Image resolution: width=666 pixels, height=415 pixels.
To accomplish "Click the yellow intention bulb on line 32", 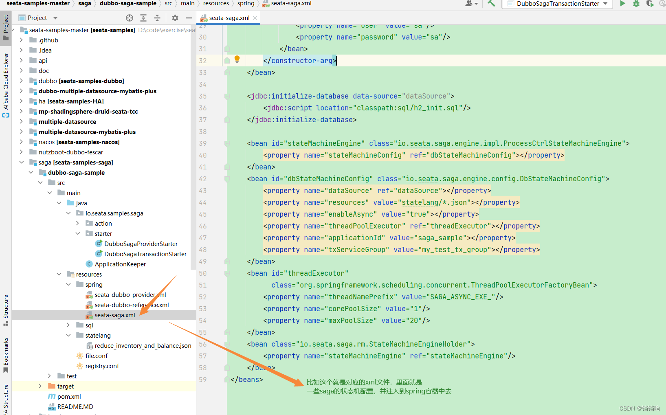I will [x=237, y=59].
